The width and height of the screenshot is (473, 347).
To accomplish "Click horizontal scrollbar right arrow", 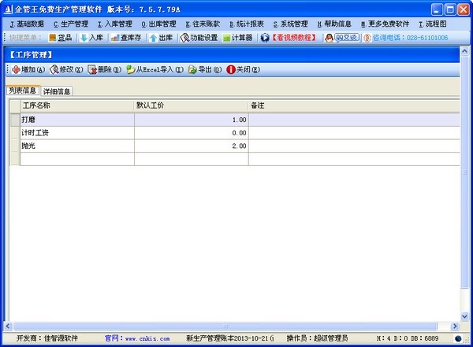I will (x=455, y=326).
